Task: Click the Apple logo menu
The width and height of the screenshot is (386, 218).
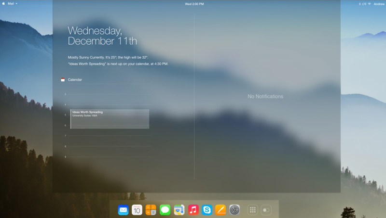Action: [x=4, y=3]
